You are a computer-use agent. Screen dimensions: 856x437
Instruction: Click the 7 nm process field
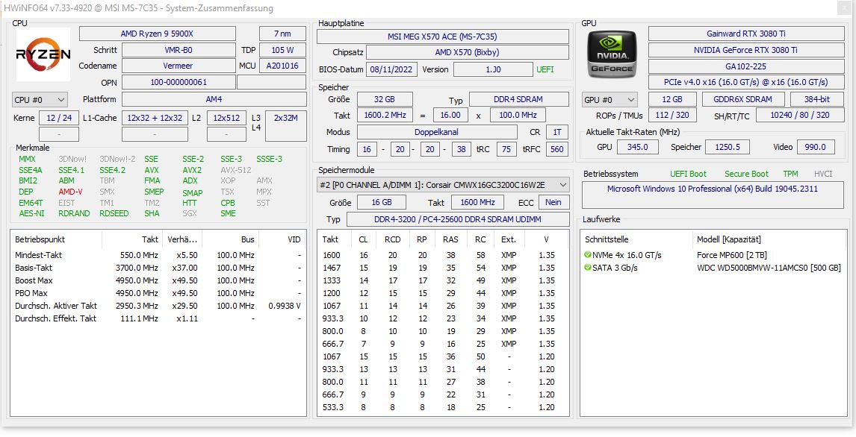[282, 34]
